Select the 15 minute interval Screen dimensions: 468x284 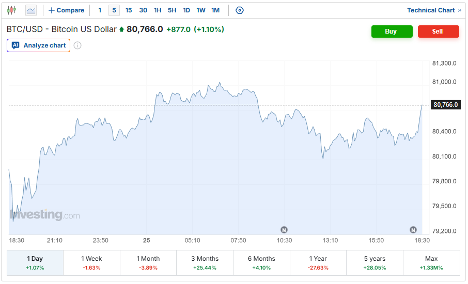(x=129, y=10)
